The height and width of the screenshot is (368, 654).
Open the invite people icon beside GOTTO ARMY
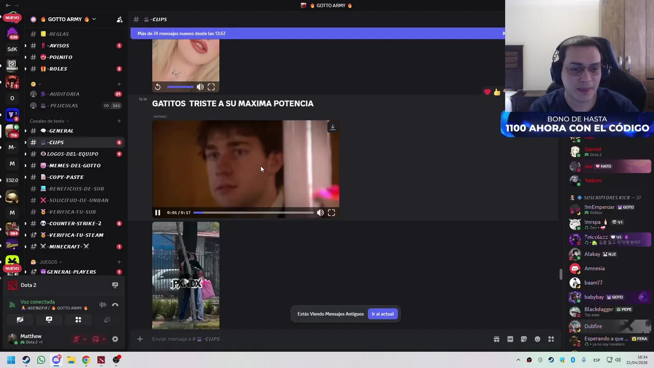click(120, 19)
